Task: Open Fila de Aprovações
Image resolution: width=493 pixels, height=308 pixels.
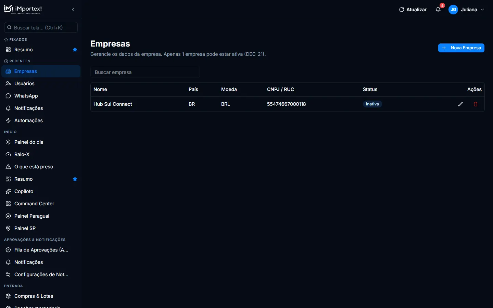Action: [41, 250]
